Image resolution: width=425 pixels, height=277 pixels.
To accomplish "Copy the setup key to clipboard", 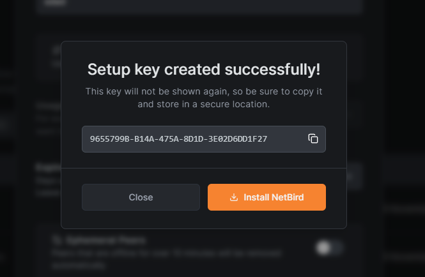I will coord(313,138).
